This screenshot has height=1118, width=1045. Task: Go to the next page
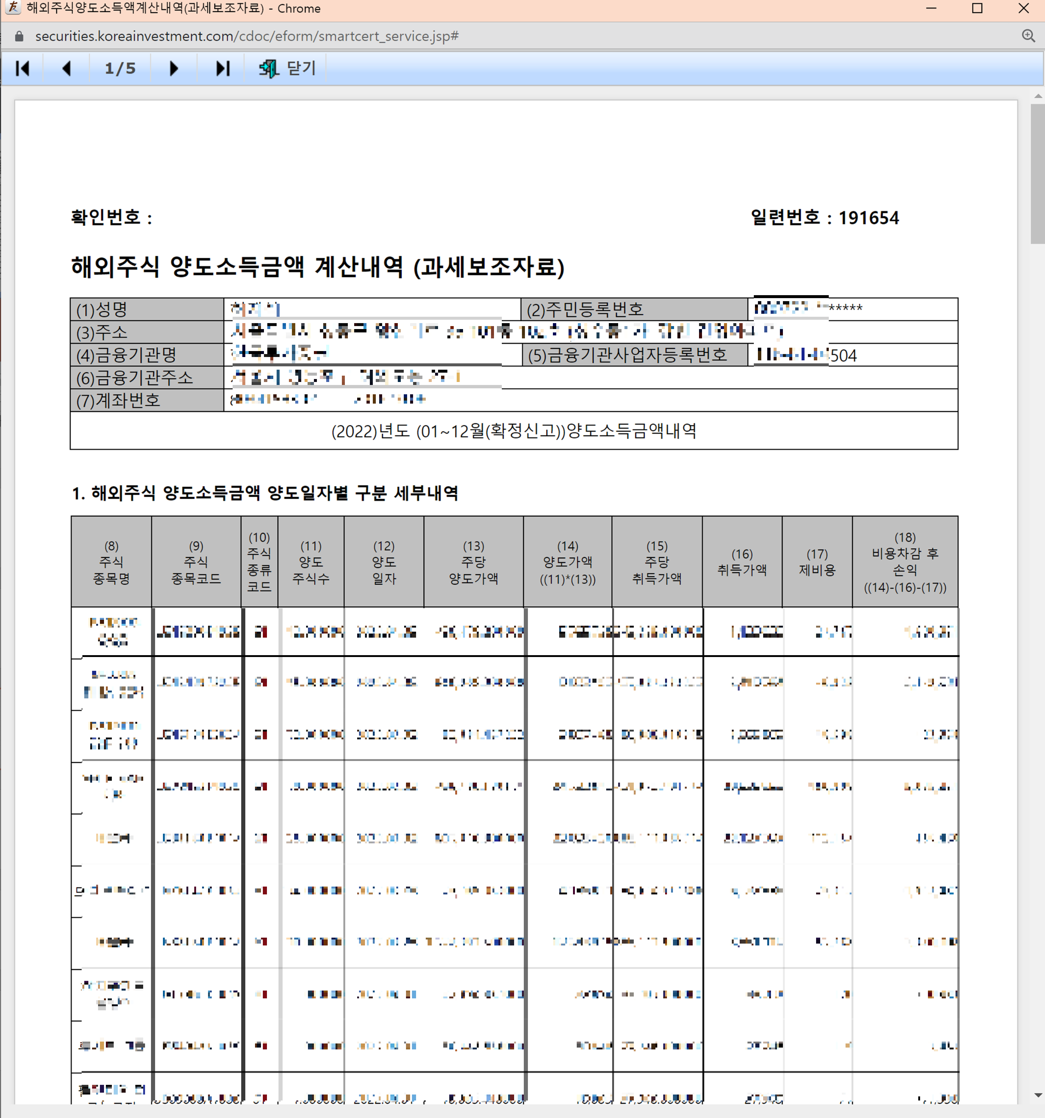tap(173, 69)
